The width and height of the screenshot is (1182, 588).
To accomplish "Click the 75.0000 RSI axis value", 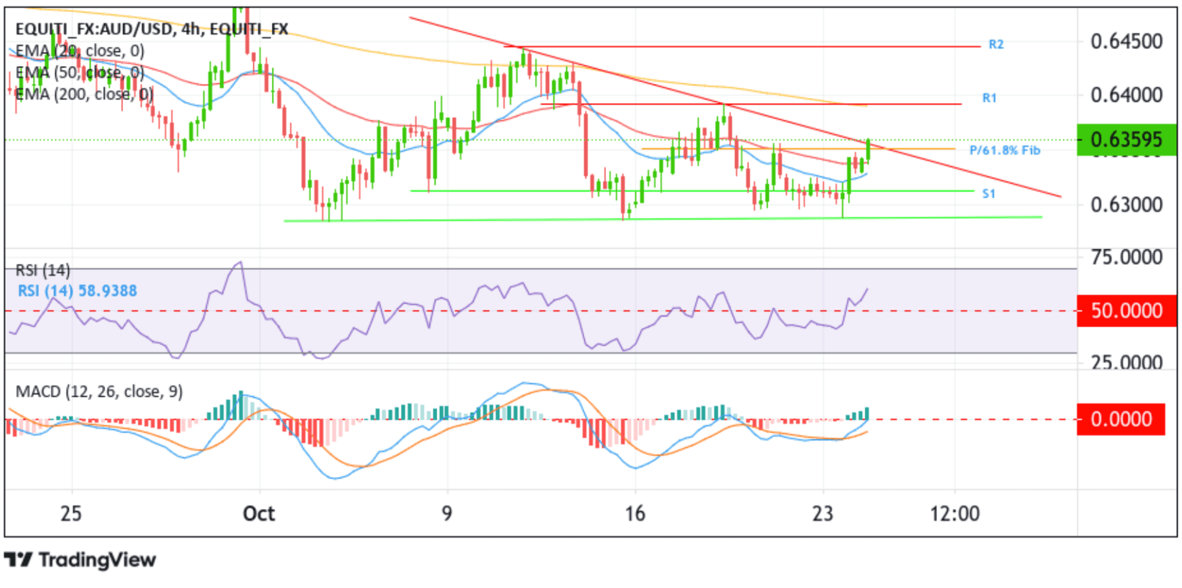I will pos(1127,258).
